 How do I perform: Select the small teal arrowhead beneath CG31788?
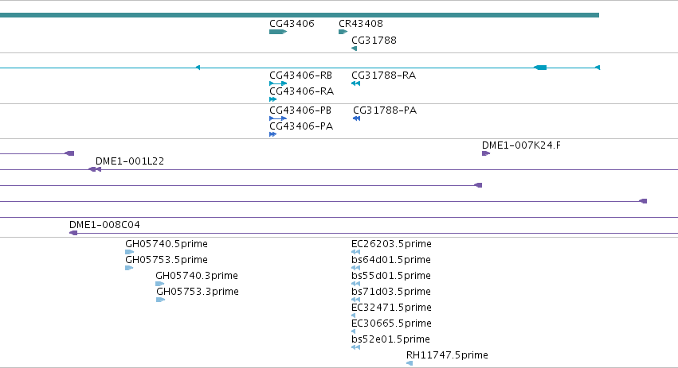[x=354, y=48]
